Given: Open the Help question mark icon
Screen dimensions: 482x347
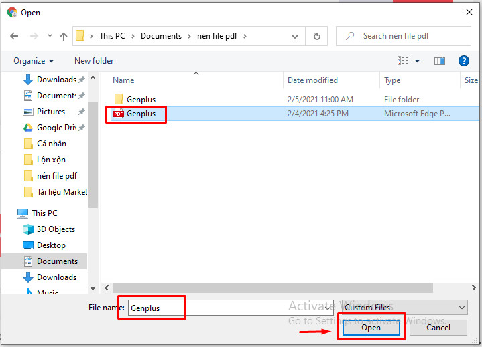Looking at the screenshot, I should point(463,61).
